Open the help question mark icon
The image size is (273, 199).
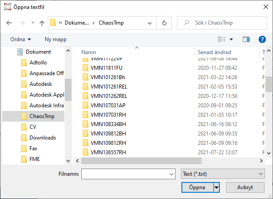[262, 39]
